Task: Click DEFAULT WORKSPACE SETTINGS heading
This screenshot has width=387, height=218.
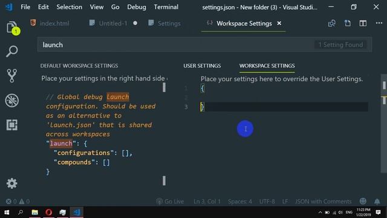Action: pyautogui.click(x=79, y=66)
